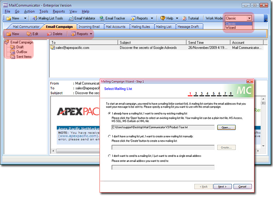This screenshot has width=273, height=198.
Task: Switch to the Mail Accounts tab
Action: click(x=116, y=27)
